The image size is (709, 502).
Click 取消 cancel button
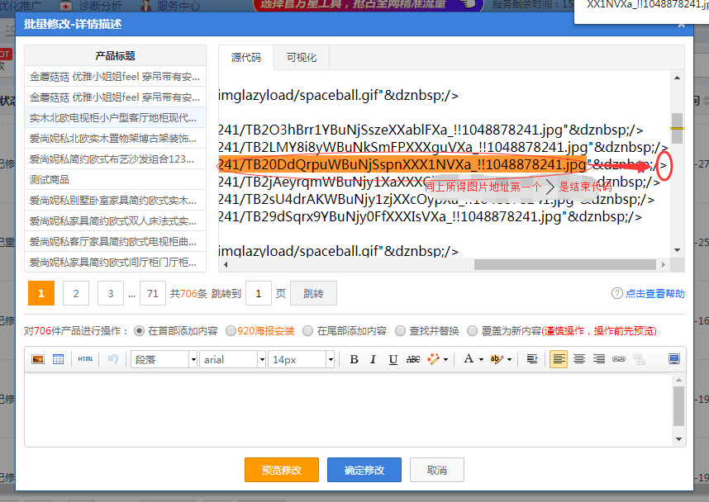(437, 470)
